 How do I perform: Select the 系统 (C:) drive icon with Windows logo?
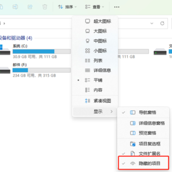point(5,50)
